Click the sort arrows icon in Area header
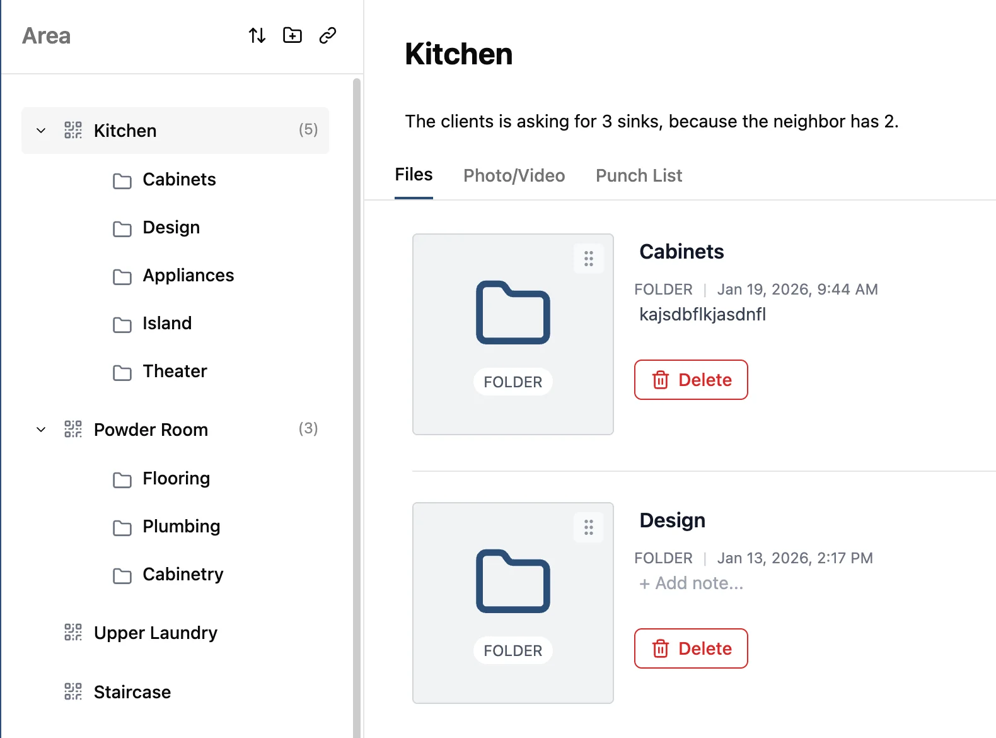This screenshot has width=996, height=738. pos(257,35)
